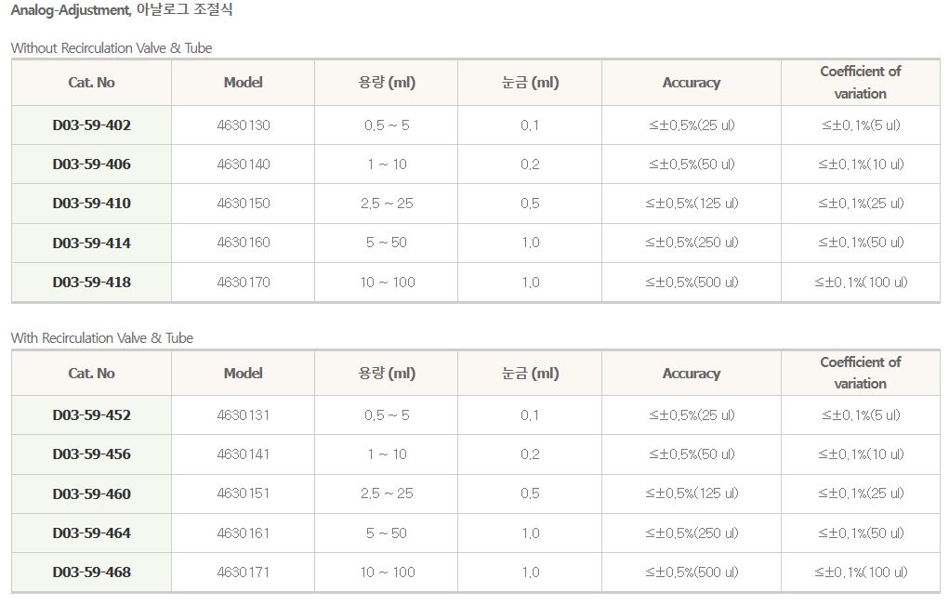This screenshot has width=949, height=605.
Task: Click catalog number D03-59-414
Action: (91, 243)
